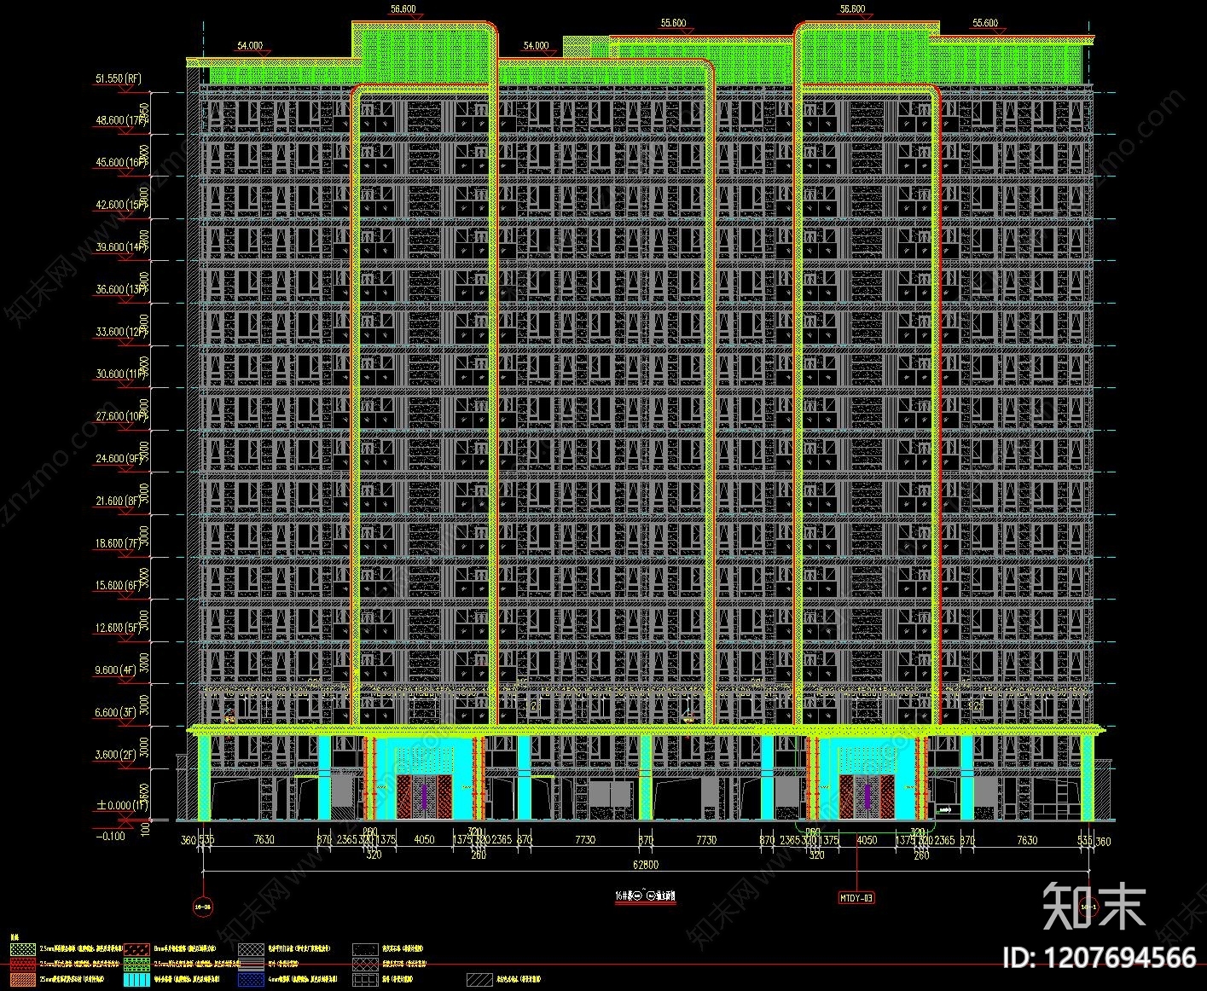This screenshot has height=991, width=1207.
Task: Select the 51.550 (RF) elevation label
Action: pyautogui.click(x=119, y=78)
